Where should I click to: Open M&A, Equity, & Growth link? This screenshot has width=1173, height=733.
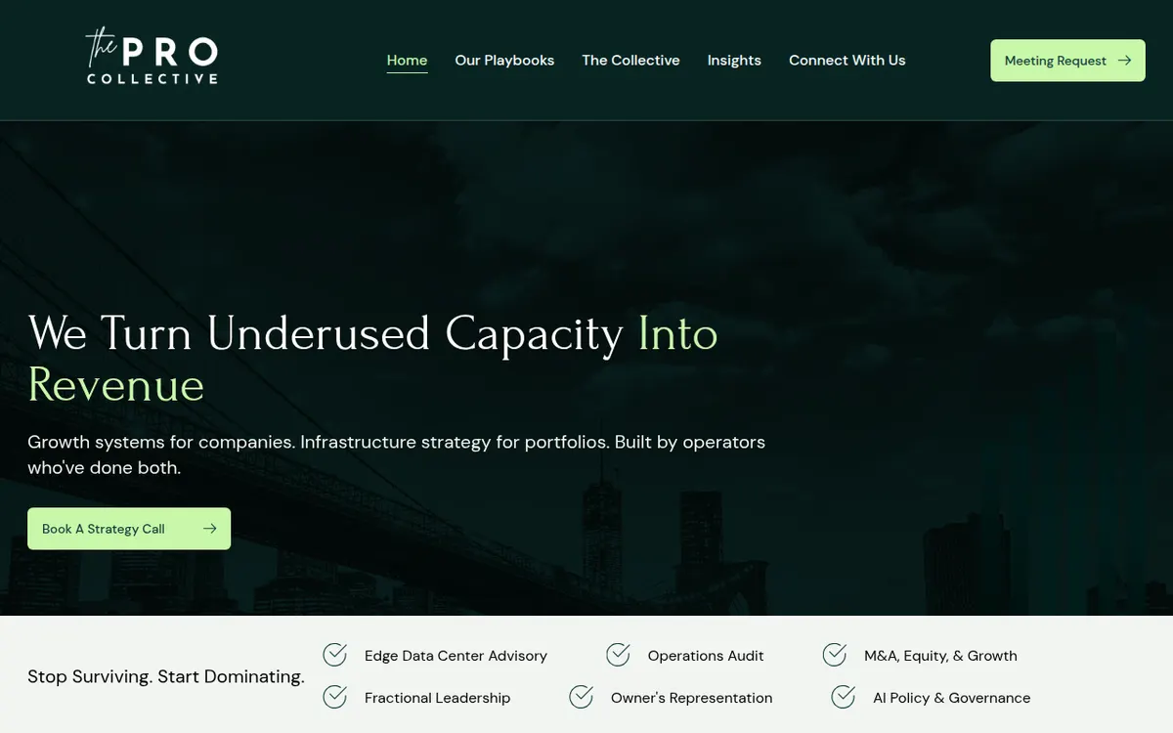(940, 656)
